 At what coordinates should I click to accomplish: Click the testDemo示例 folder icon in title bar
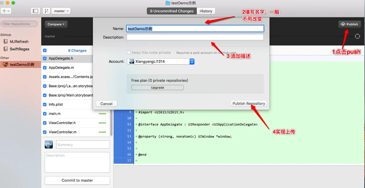(168, 3)
